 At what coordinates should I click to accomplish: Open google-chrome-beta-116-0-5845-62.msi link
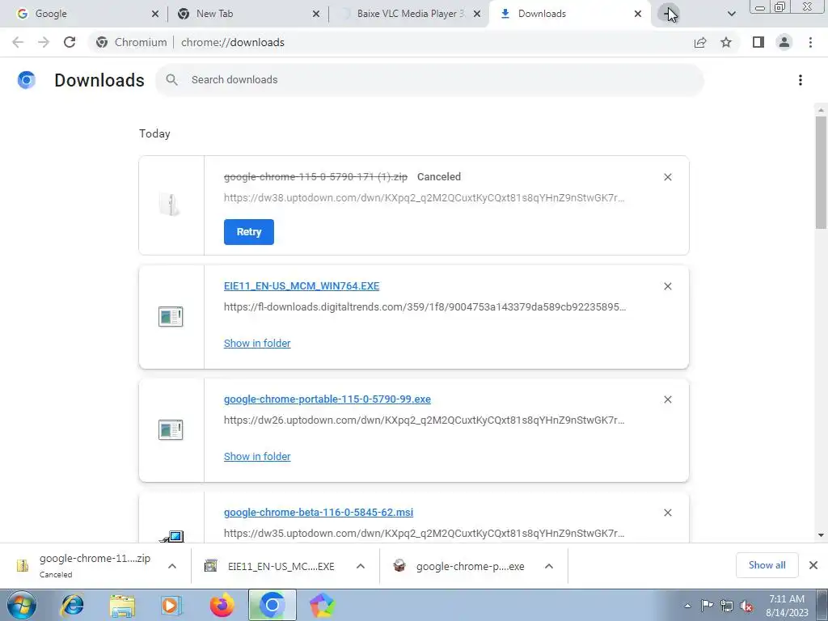pos(319,512)
